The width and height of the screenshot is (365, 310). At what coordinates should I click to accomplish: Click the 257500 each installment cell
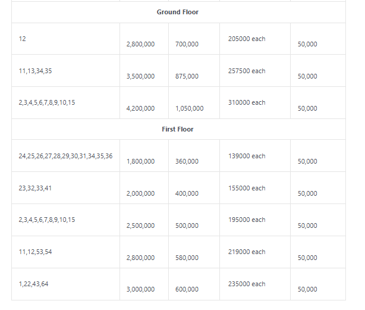(x=247, y=71)
